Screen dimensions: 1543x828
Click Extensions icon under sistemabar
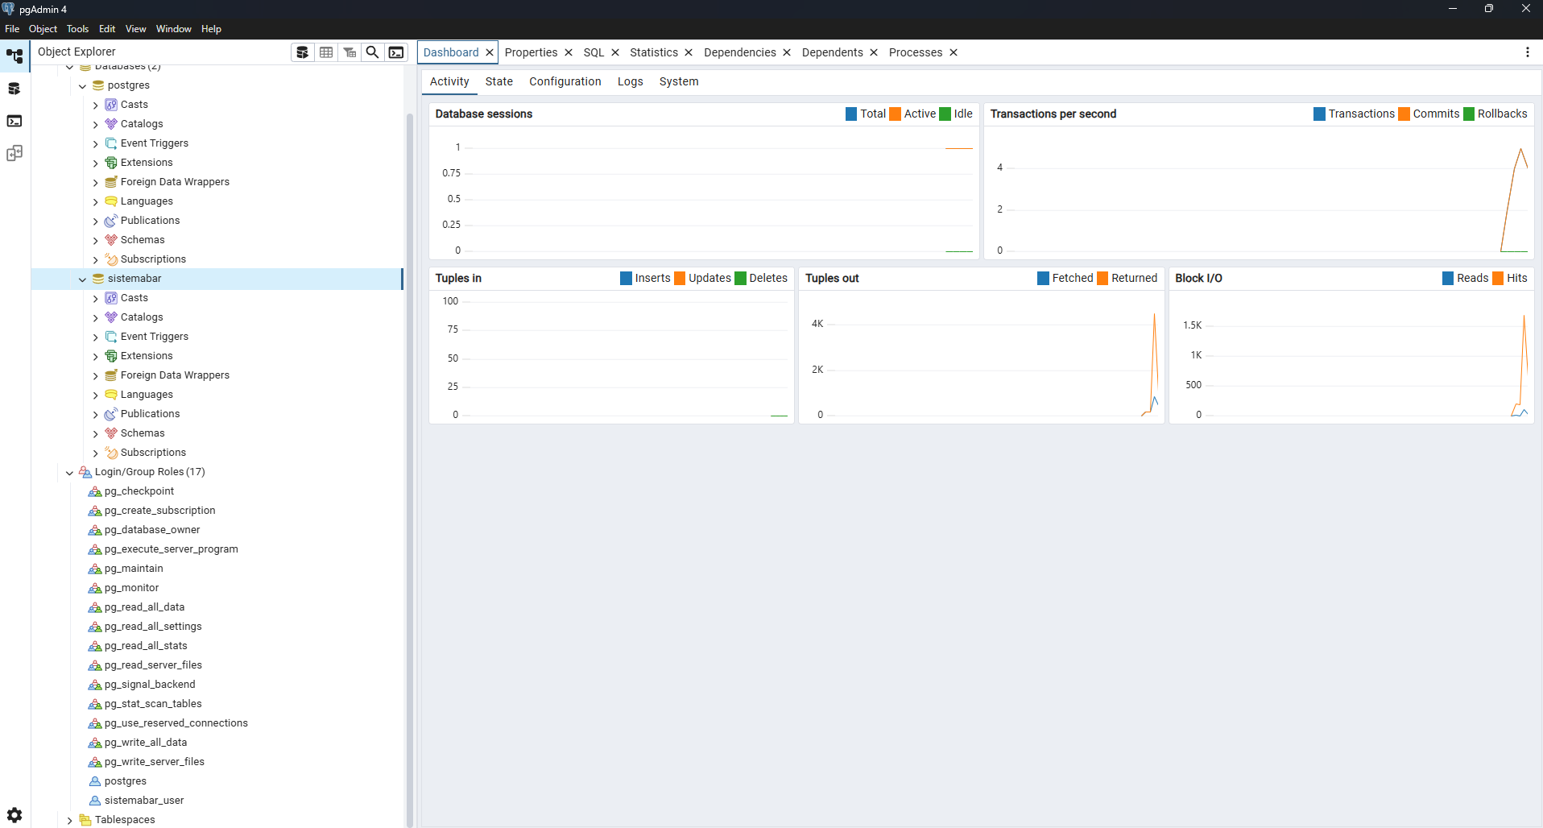[x=111, y=356]
